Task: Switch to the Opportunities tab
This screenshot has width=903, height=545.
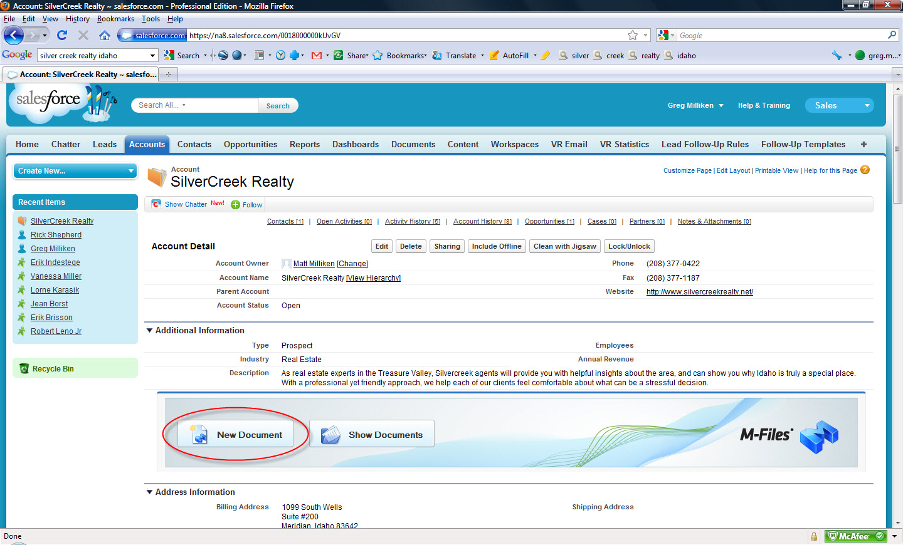Action: [x=250, y=144]
